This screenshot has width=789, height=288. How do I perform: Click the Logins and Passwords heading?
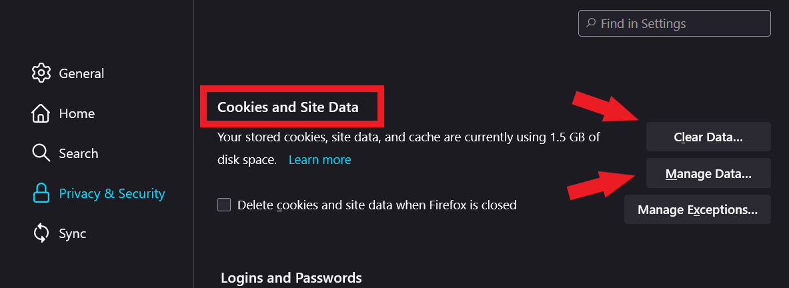(x=291, y=277)
